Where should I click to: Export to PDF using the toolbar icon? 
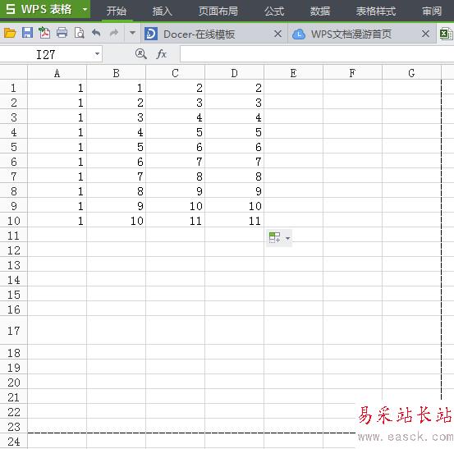pyautogui.click(x=44, y=33)
